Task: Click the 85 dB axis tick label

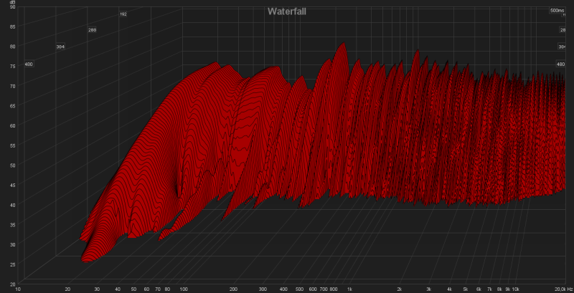Action: pos(13,27)
